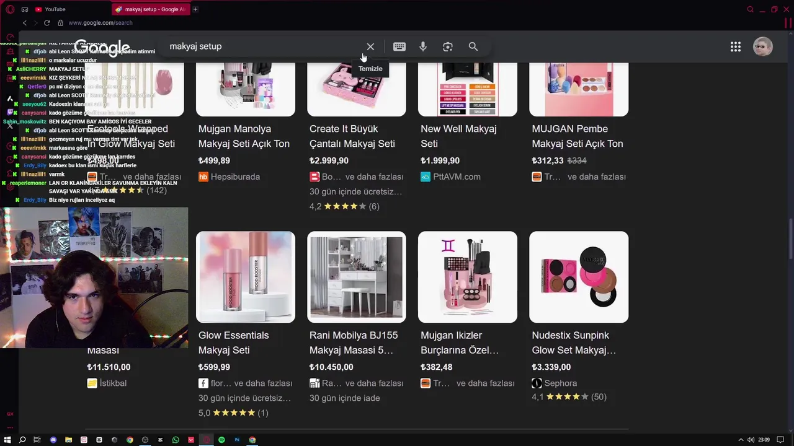Viewport: 794px width, 446px height.
Task: Click the price ₺10.450,00
Action: pyautogui.click(x=331, y=367)
